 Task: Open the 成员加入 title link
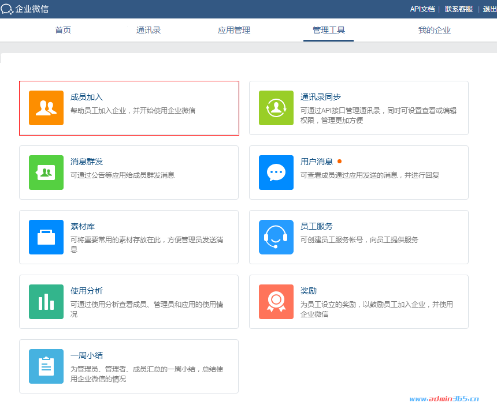87,97
